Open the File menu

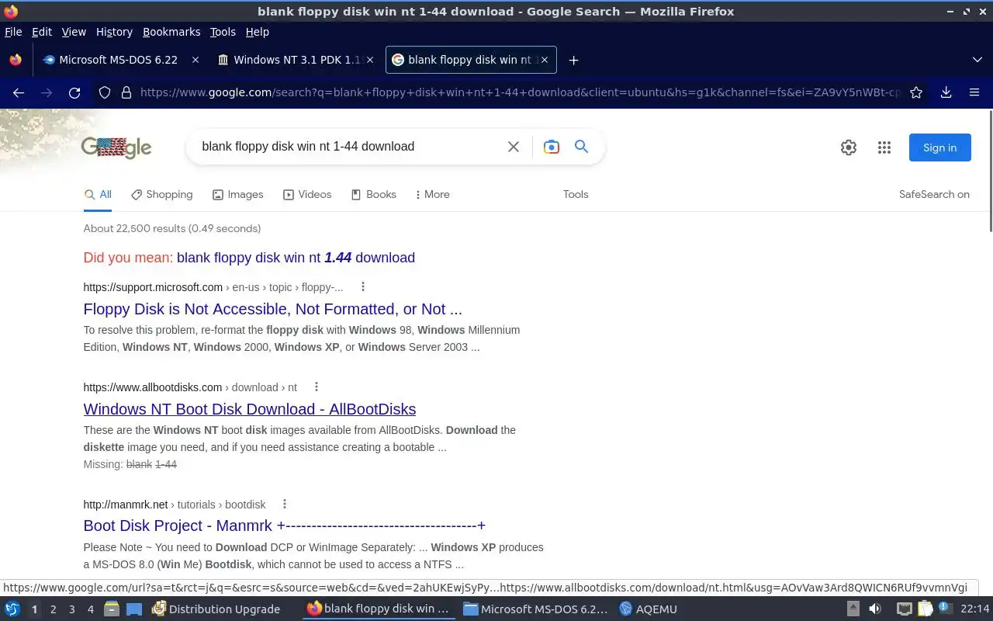click(x=13, y=32)
